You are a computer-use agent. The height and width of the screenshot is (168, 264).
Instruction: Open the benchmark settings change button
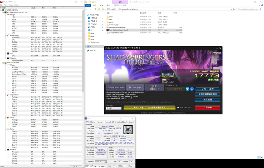click(x=208, y=99)
